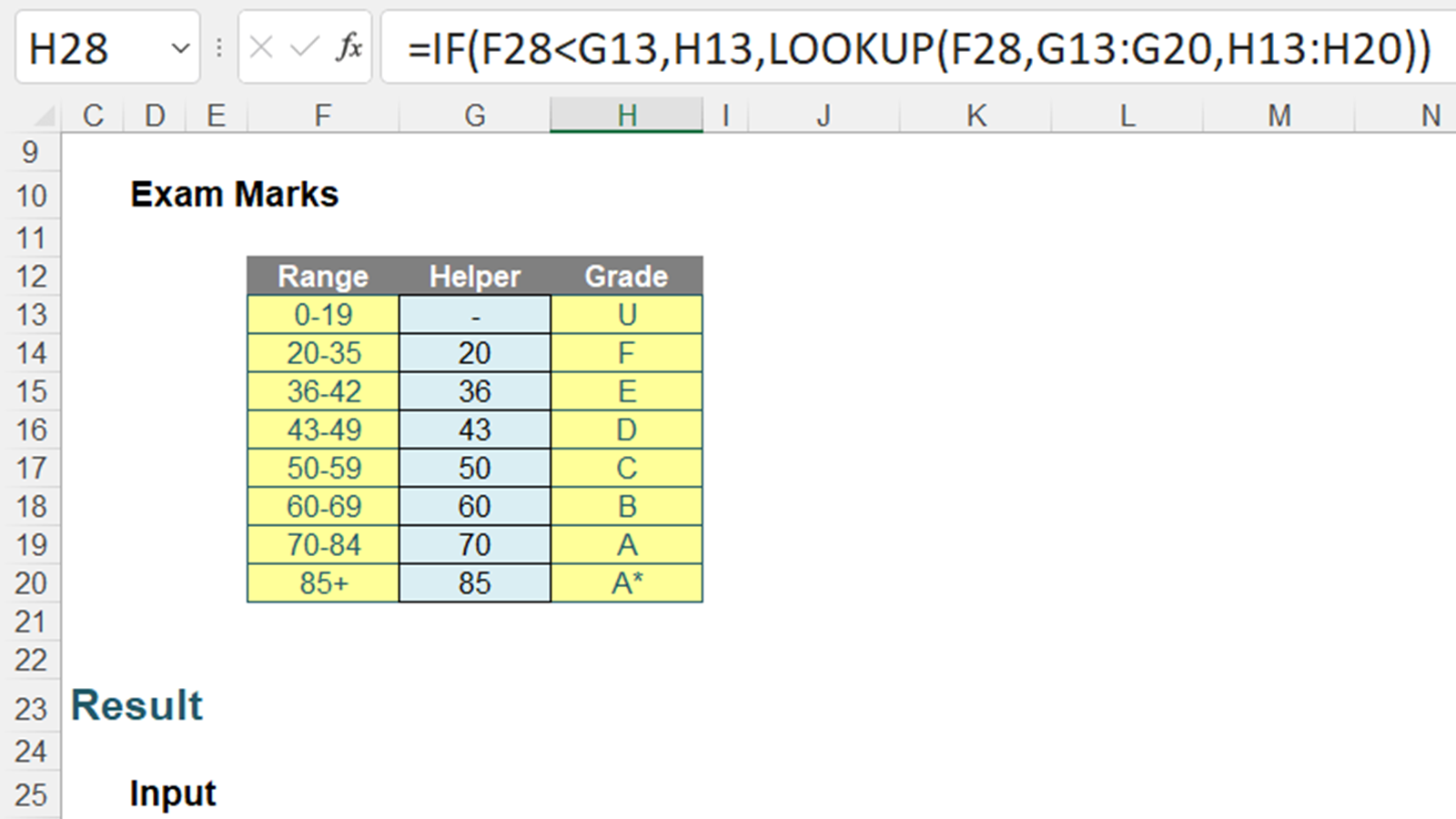Click the grade cell containing A*
This screenshot has width=1456, height=819.
pyautogui.click(x=626, y=582)
